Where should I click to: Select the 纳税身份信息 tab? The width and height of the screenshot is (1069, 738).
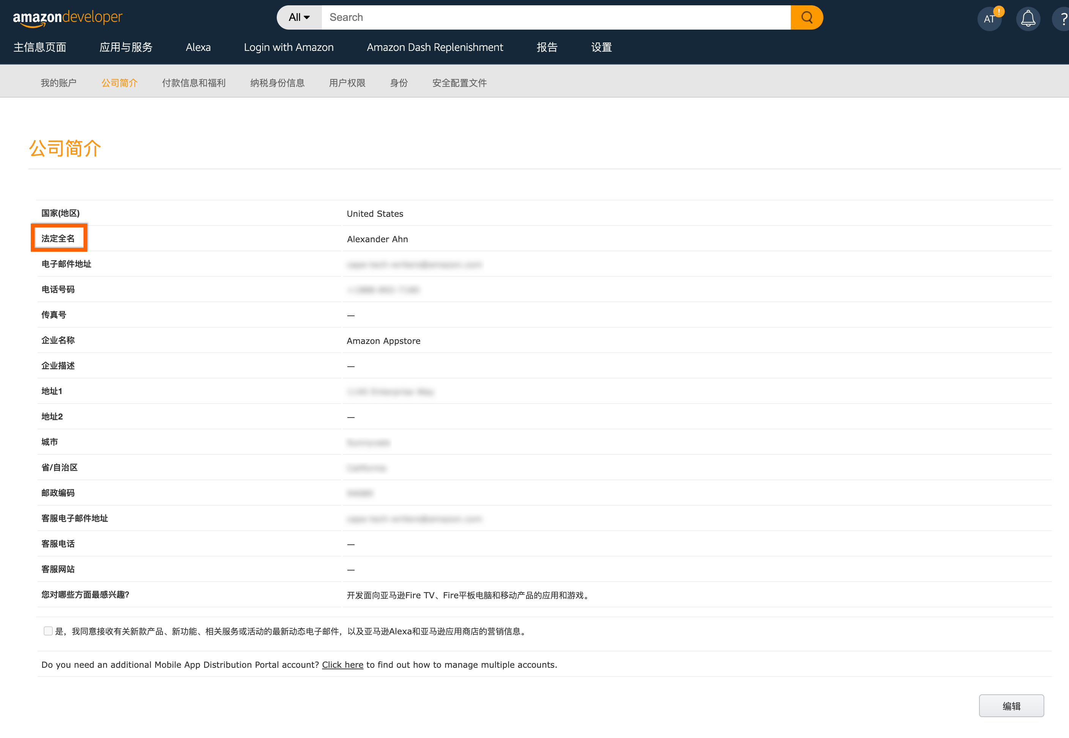point(277,83)
